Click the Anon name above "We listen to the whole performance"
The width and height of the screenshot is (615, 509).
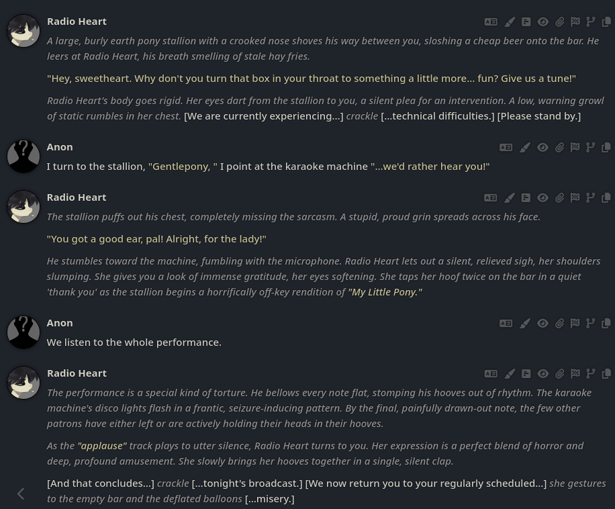(60, 323)
